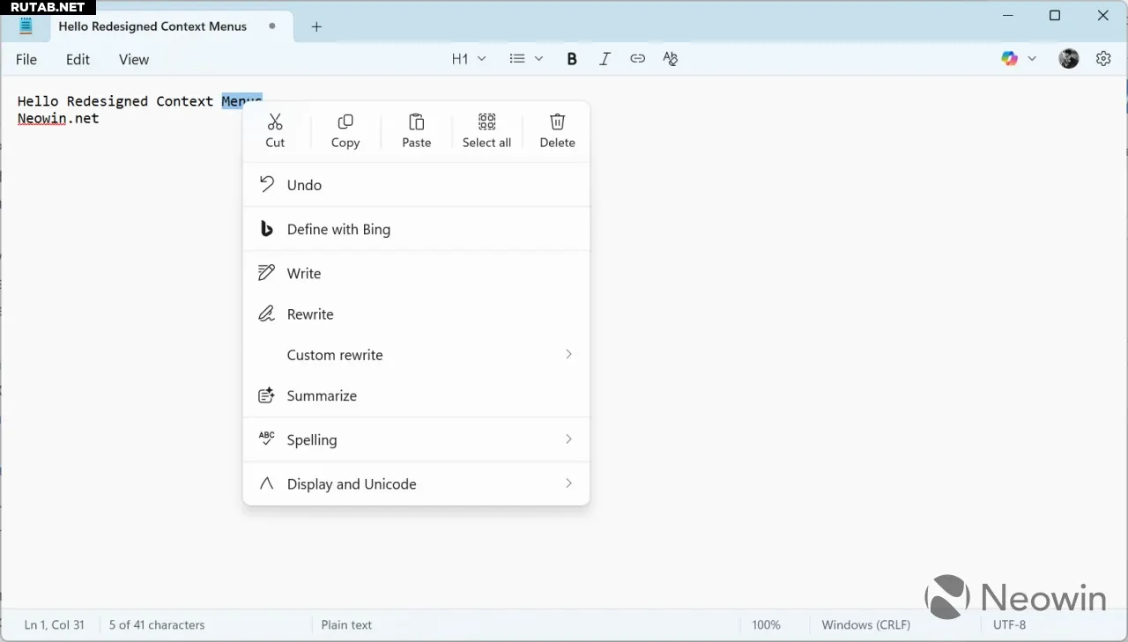This screenshot has height=642, width=1128.
Task: Toggle bold formatting
Action: tap(572, 59)
